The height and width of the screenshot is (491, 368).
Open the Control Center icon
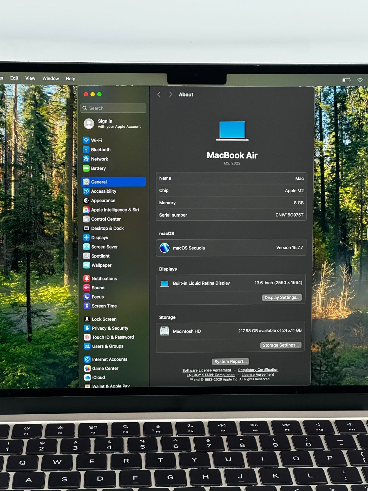[x=86, y=219]
